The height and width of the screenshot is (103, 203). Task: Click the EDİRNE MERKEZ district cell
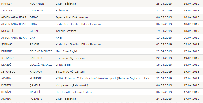41,51
